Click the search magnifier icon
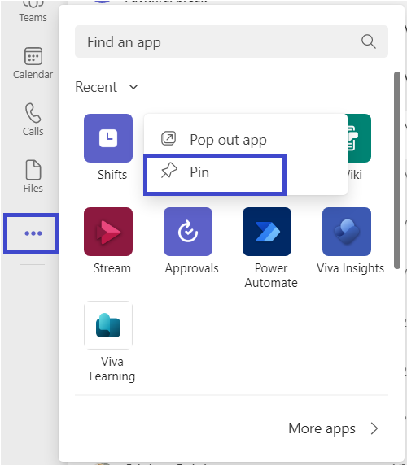The height and width of the screenshot is (465, 407). [369, 41]
